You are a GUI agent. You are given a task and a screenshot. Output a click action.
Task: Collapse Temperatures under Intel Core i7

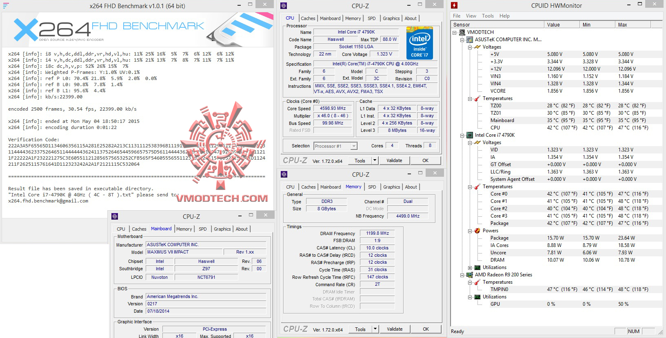coord(470,187)
